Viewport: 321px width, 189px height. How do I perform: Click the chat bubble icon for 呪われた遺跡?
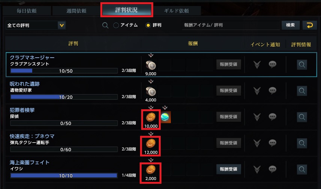click(272, 91)
